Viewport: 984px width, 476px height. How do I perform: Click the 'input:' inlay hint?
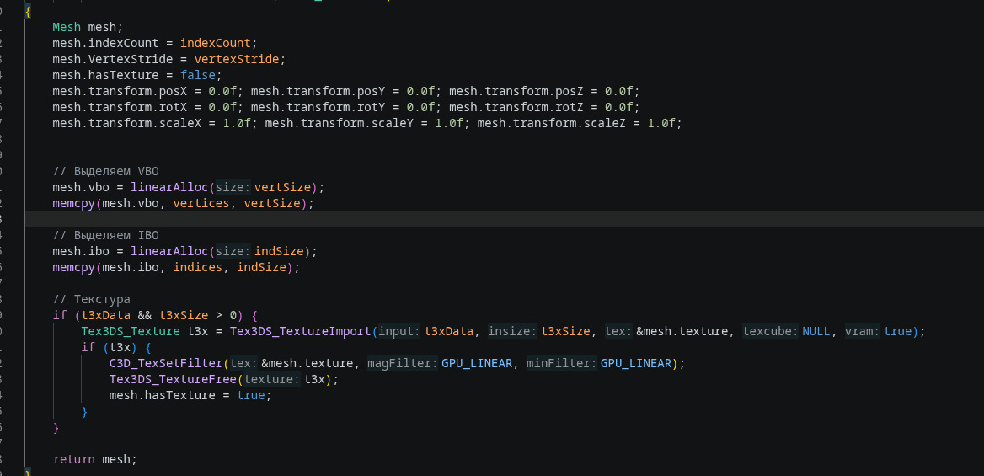(399, 331)
